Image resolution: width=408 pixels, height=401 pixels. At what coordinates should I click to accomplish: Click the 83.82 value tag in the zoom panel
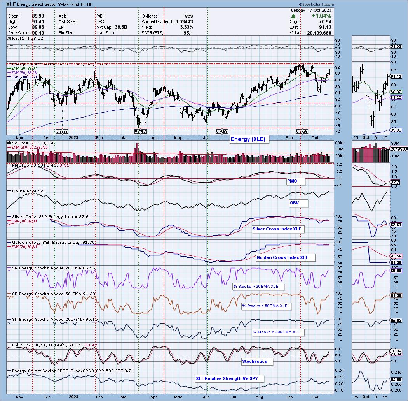click(396, 130)
